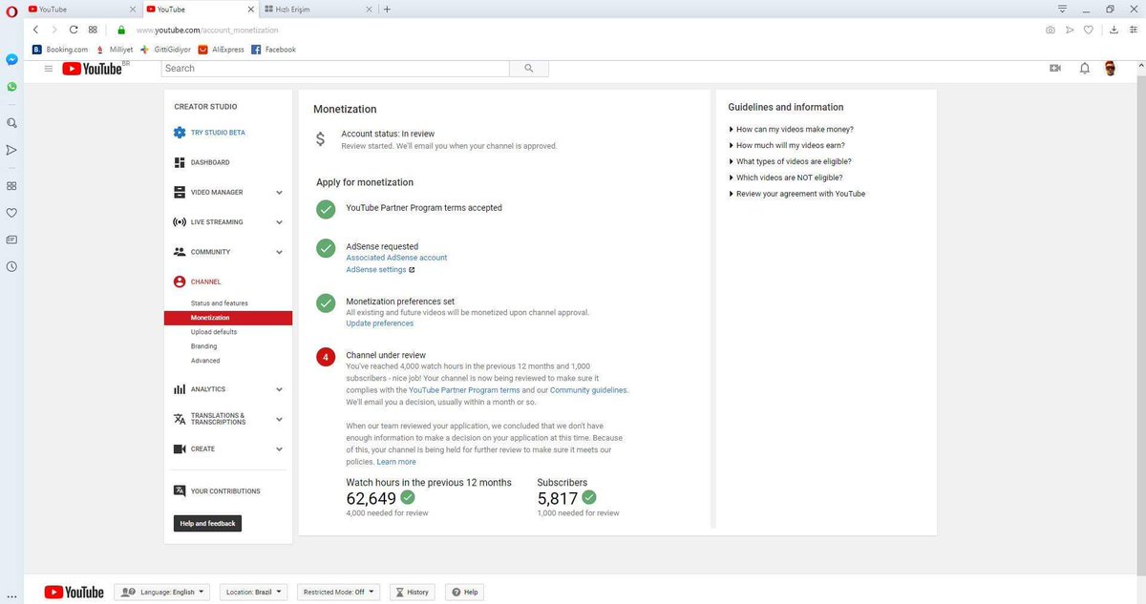Expand the Analytics section
The image size is (1146, 604).
(279, 389)
